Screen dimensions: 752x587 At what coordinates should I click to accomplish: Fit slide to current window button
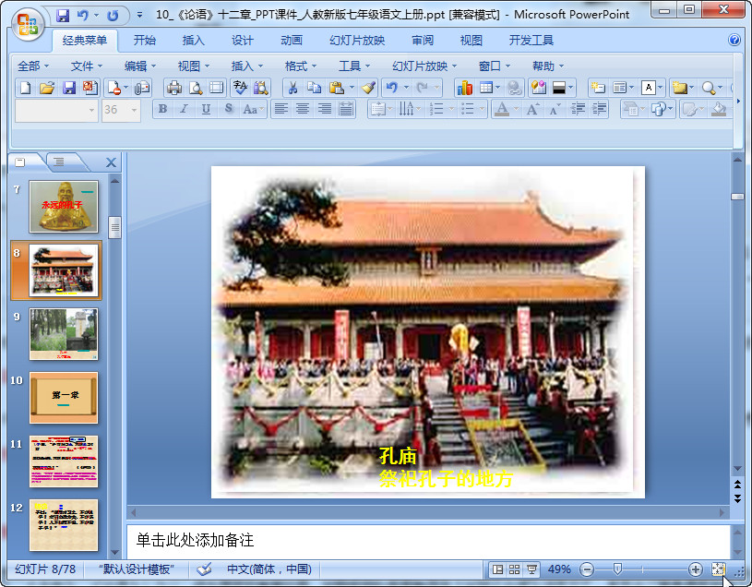pyautogui.click(x=718, y=569)
